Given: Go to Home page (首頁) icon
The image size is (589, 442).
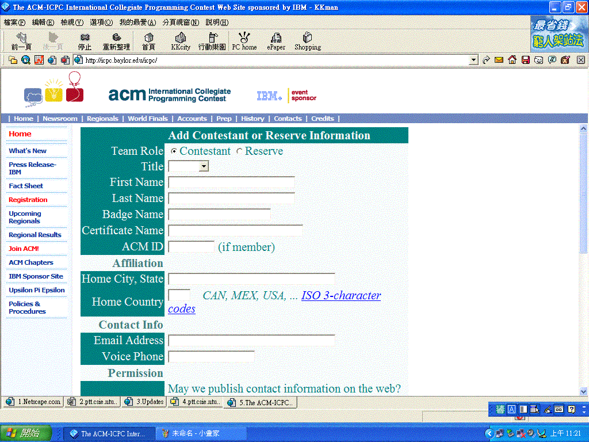Looking at the screenshot, I should 148,41.
